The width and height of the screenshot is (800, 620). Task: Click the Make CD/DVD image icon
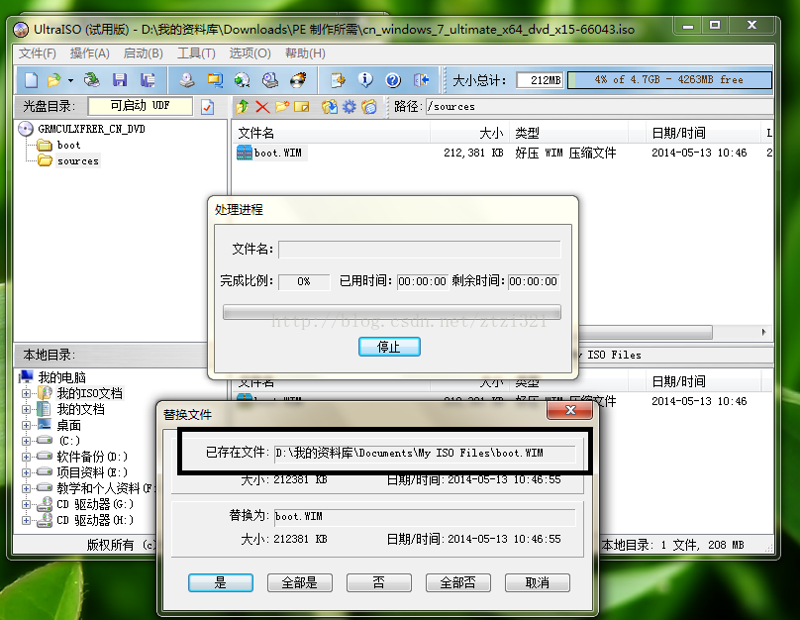tap(187, 80)
